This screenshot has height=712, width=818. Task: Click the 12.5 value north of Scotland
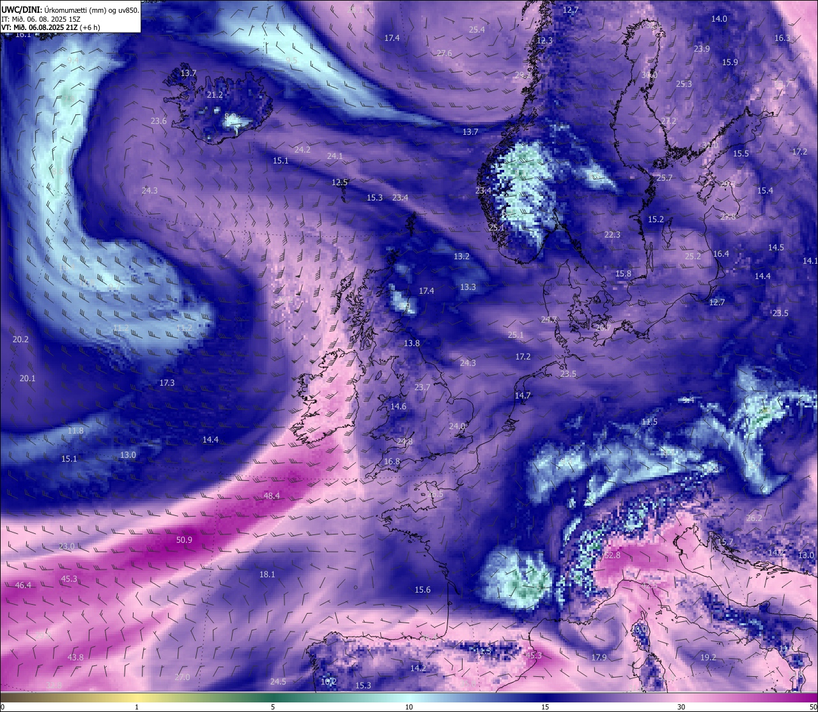339,182
